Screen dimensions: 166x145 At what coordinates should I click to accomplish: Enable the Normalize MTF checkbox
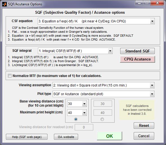coord(10,76)
